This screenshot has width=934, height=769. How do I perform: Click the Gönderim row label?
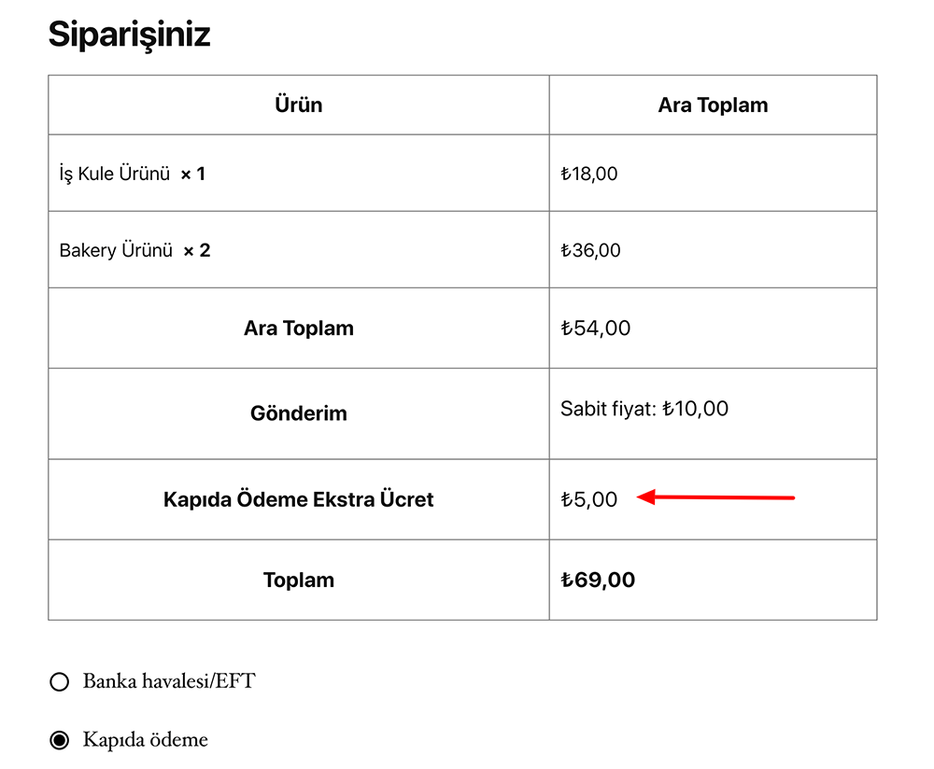(x=299, y=413)
